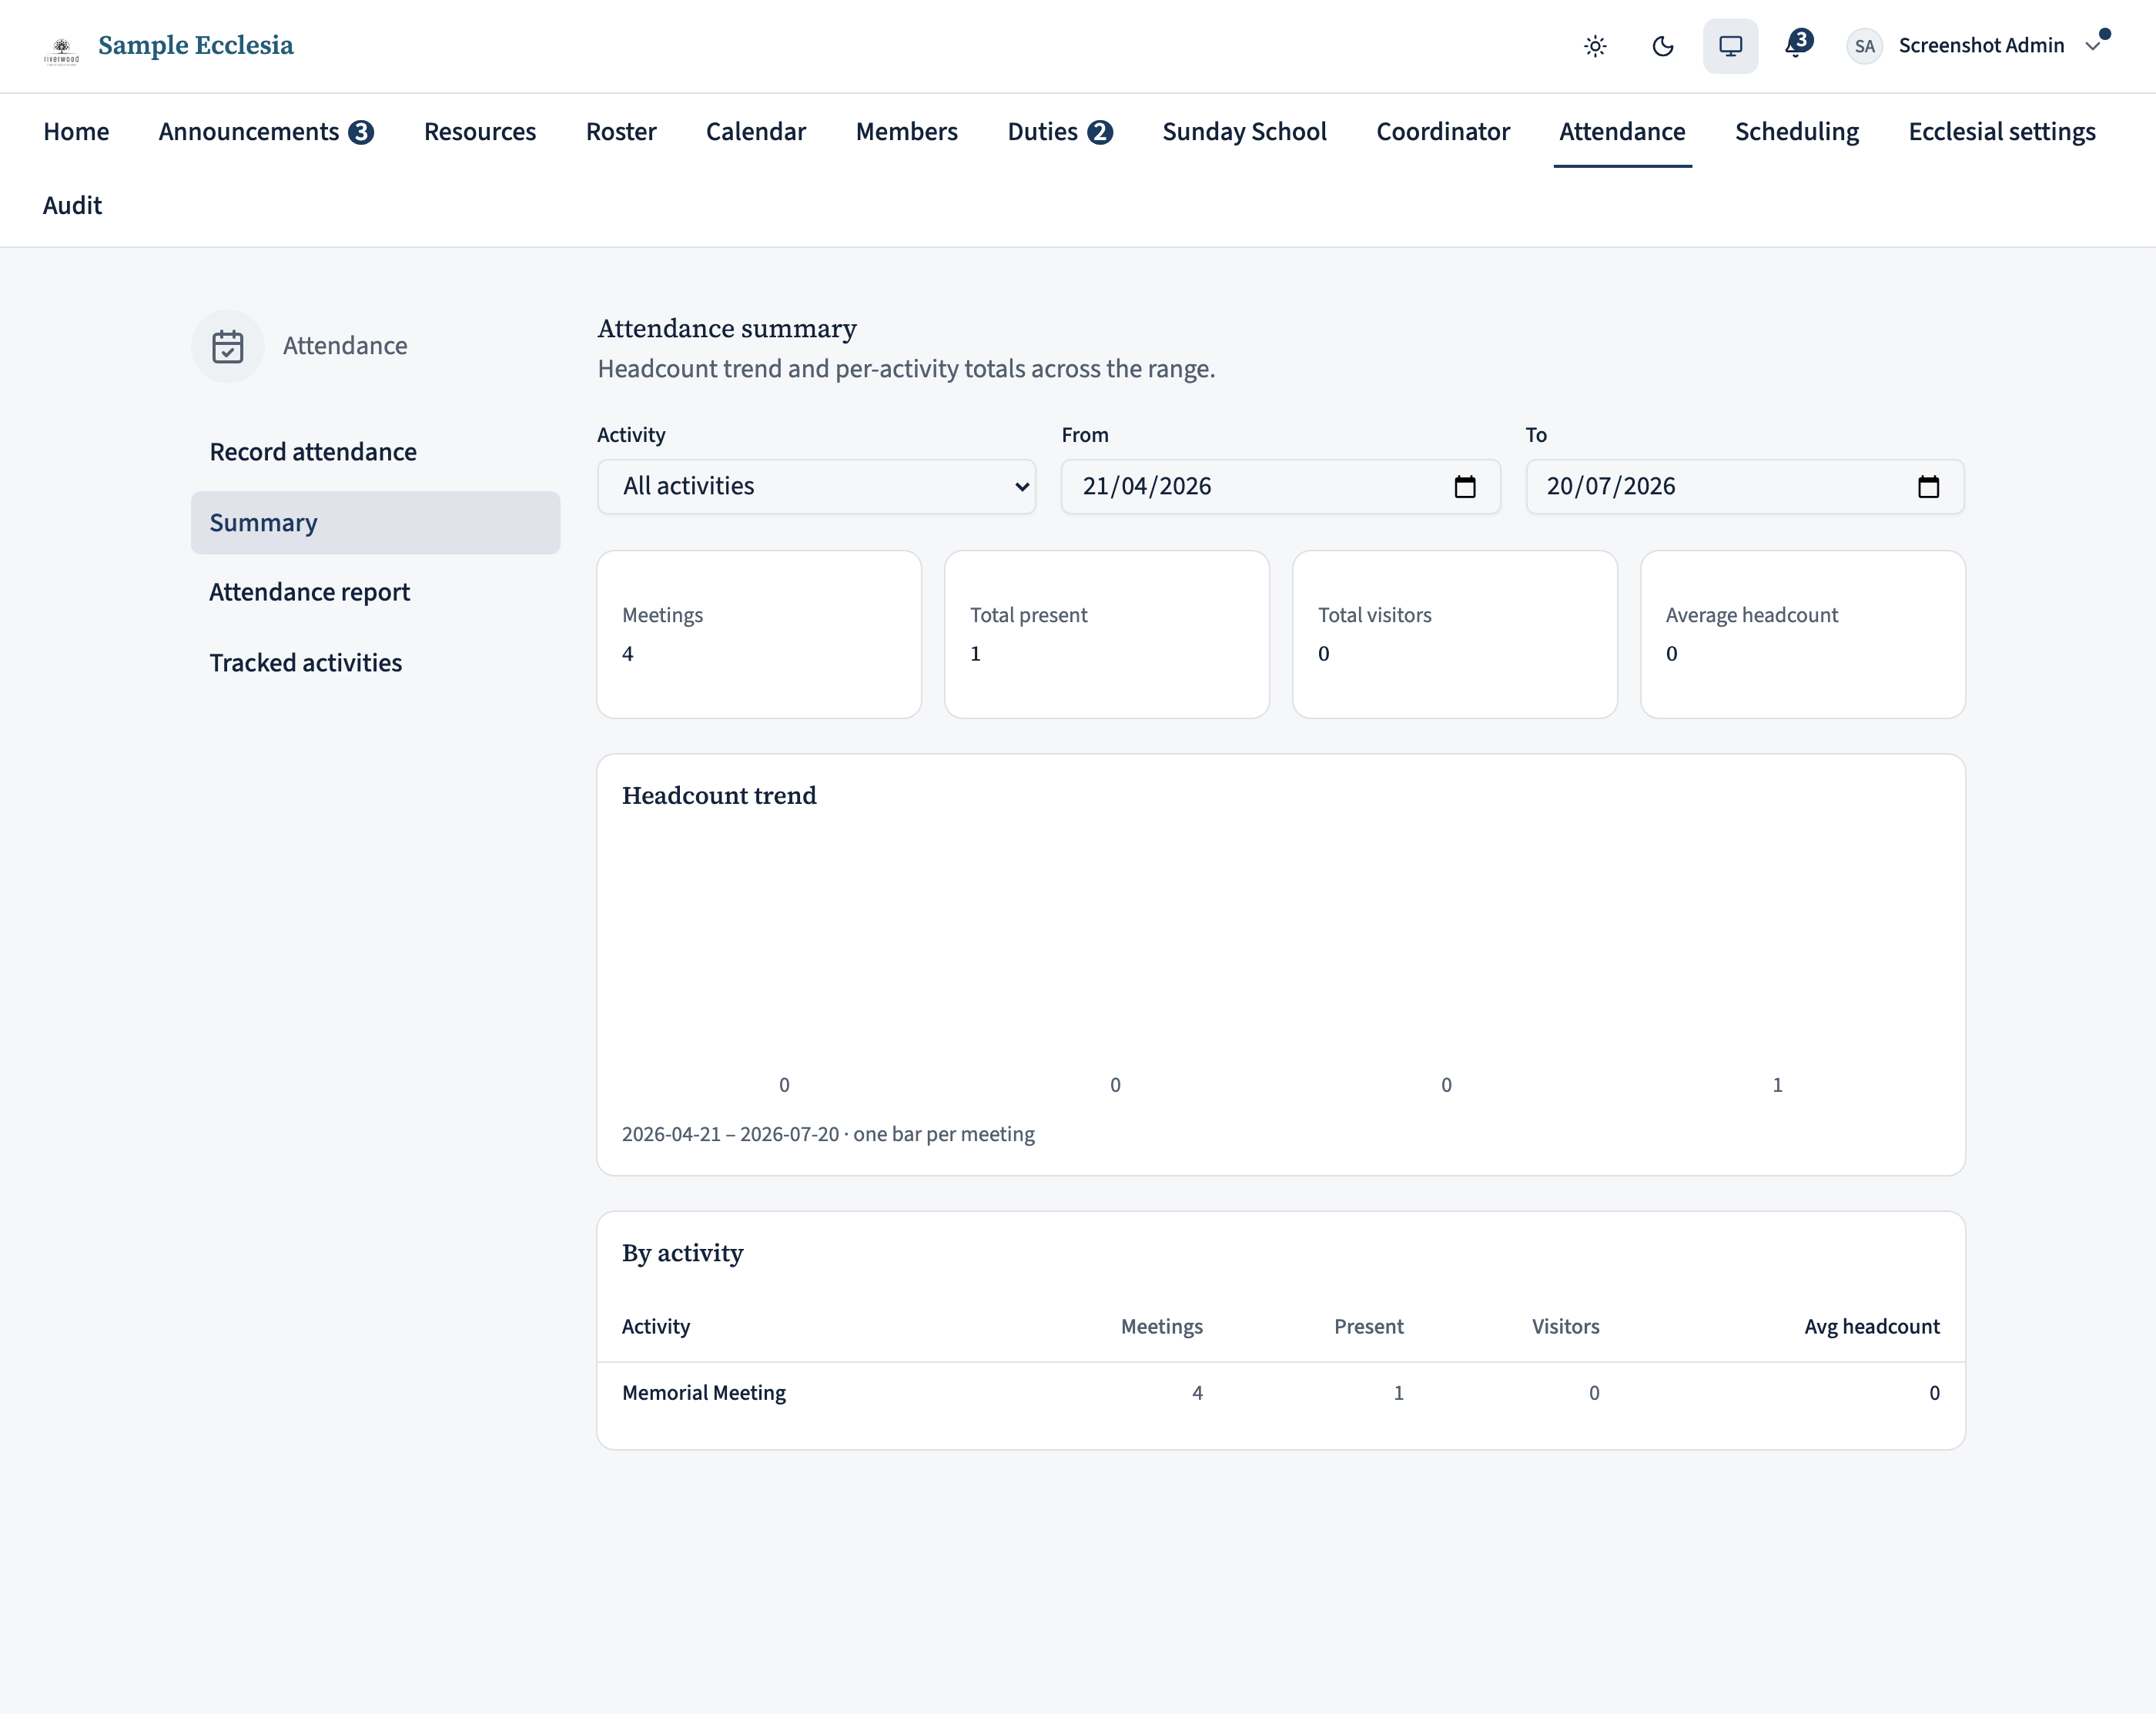Open the Resources tab
2156x1714 pixels.
480,131
